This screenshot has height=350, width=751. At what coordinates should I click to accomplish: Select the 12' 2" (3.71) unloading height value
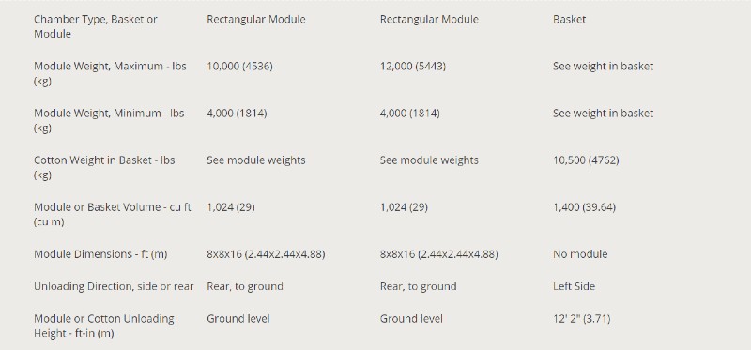pyautogui.click(x=581, y=319)
